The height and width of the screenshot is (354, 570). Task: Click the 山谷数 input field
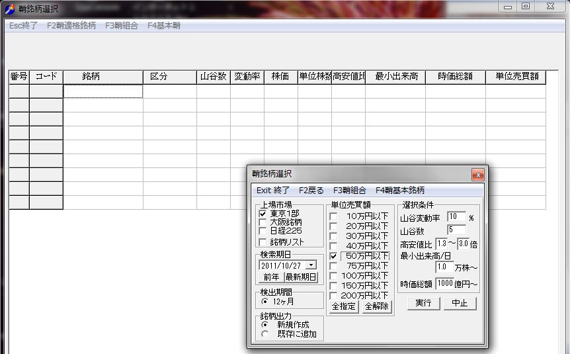(x=456, y=230)
